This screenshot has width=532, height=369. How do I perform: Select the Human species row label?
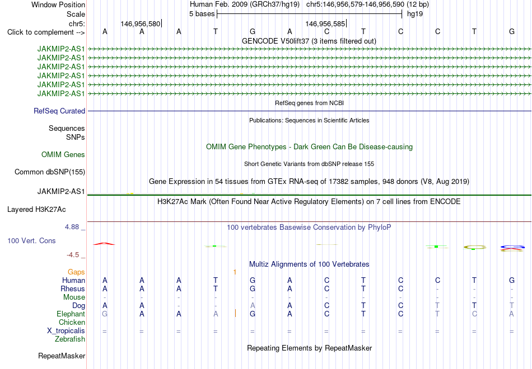click(x=73, y=280)
